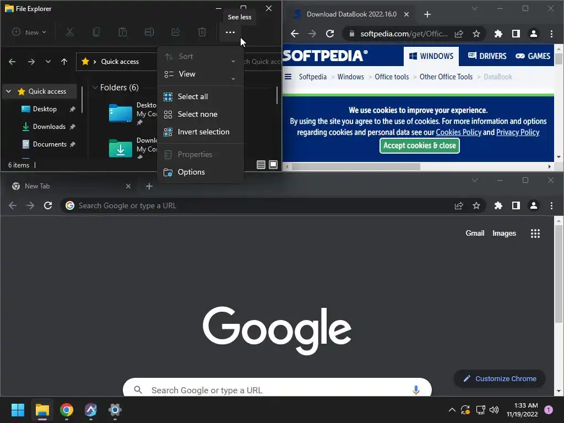Open the Google apps grid icon
This screenshot has width=564, height=423.
coord(535,234)
